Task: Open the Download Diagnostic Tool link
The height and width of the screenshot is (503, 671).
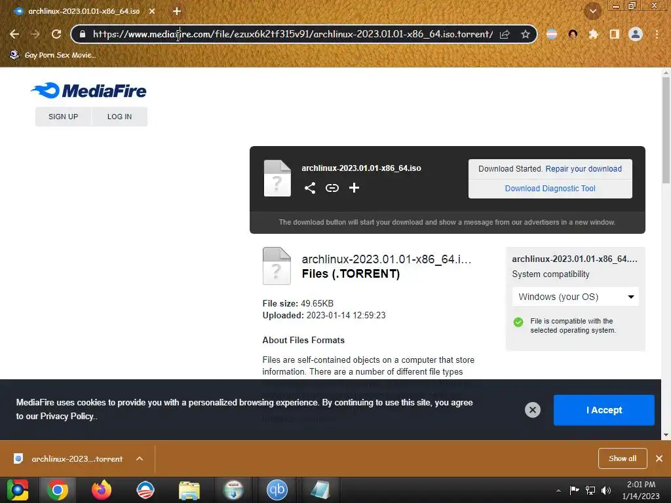Action: point(550,189)
